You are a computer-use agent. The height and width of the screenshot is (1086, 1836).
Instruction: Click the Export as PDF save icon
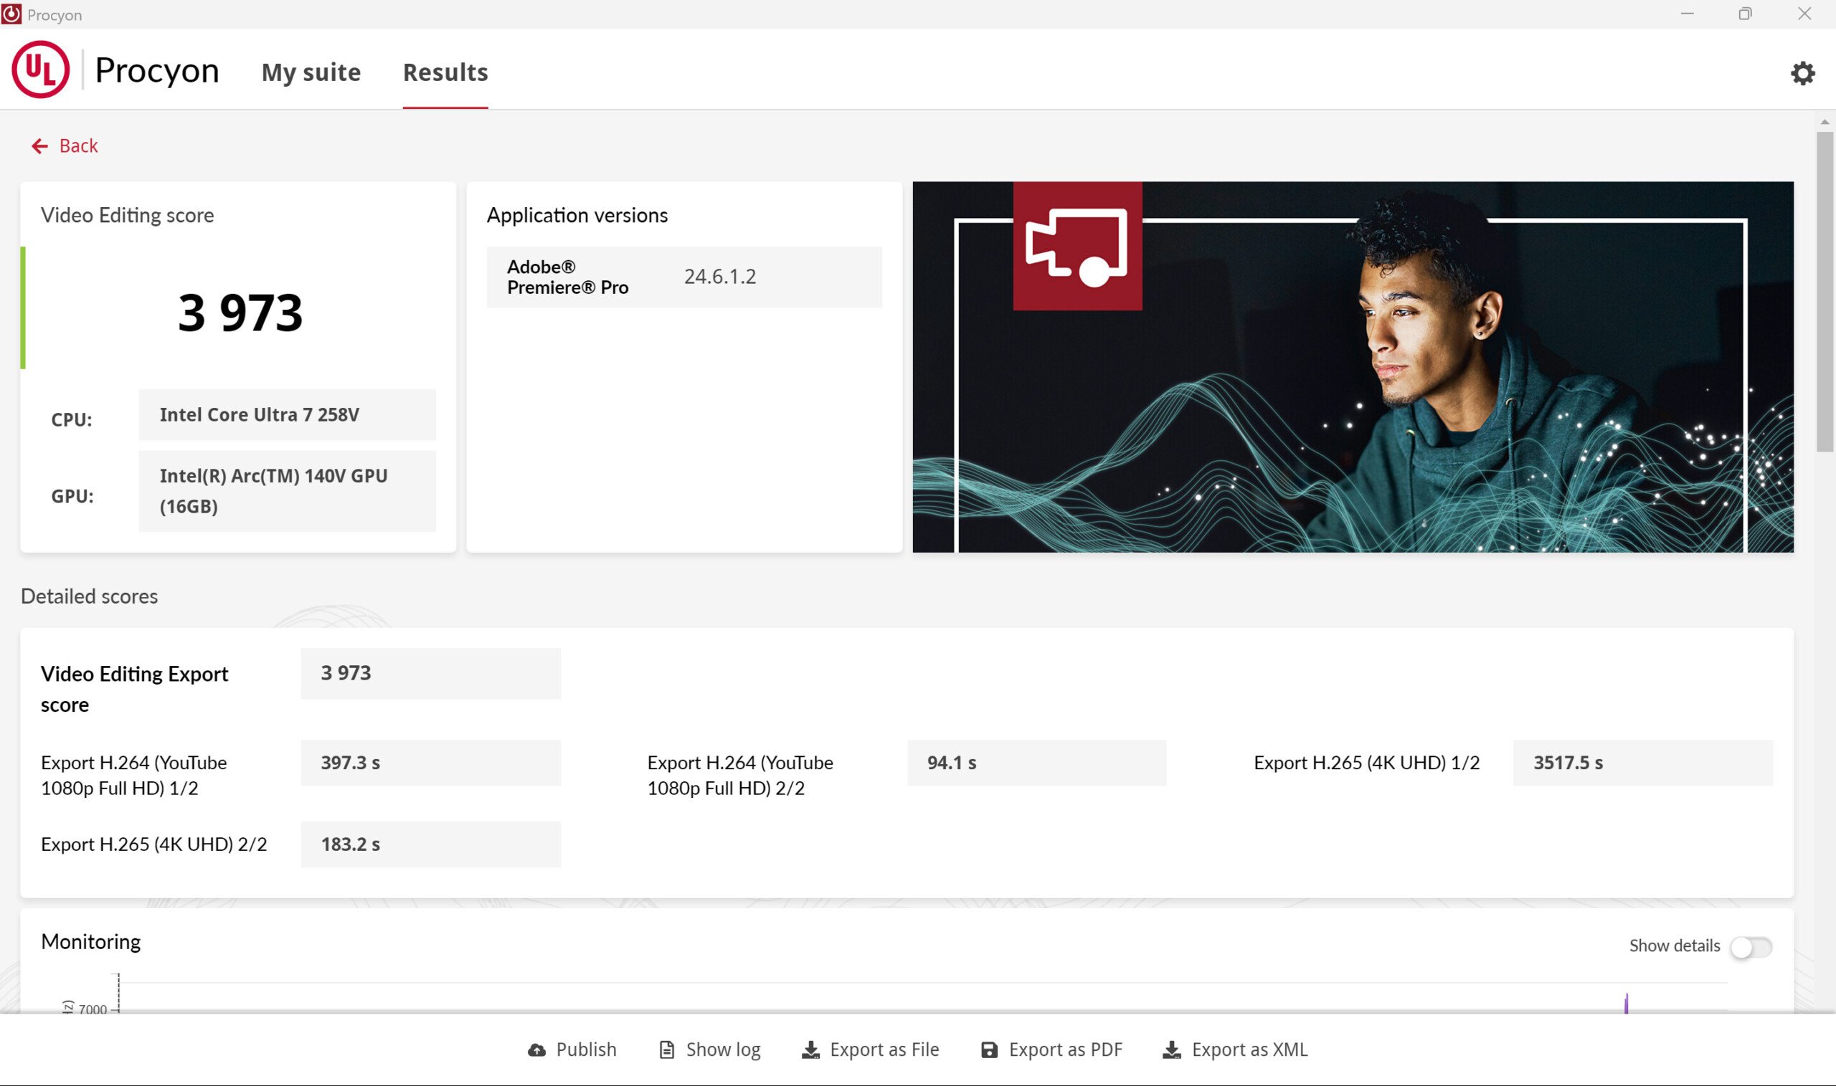989,1050
